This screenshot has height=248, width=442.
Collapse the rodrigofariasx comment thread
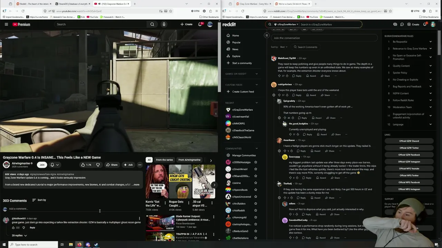(x=274, y=95)
